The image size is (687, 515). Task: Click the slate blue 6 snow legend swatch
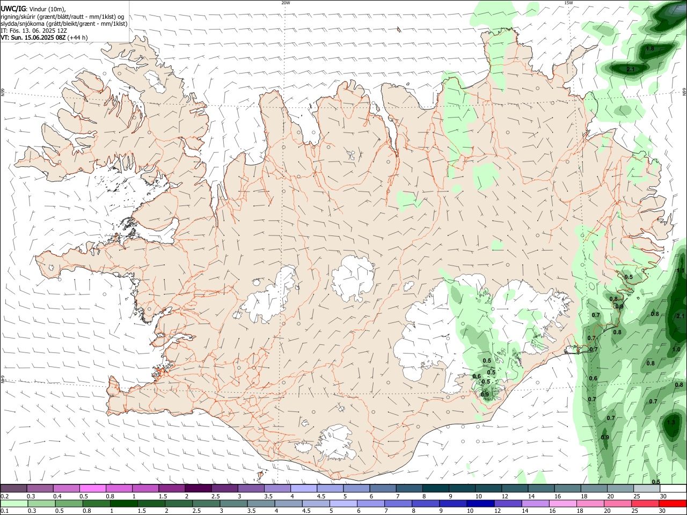383,489
